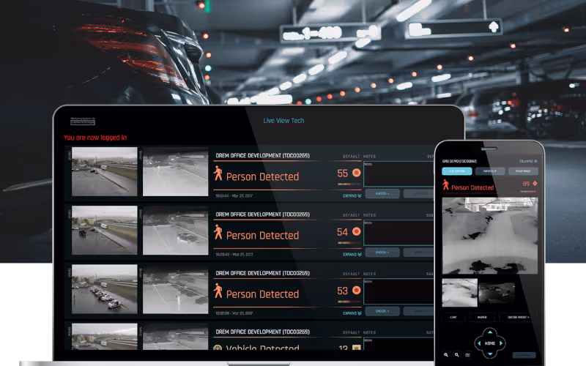
Task: Tap the down arrow on phone camera pad
Action: [490, 354]
